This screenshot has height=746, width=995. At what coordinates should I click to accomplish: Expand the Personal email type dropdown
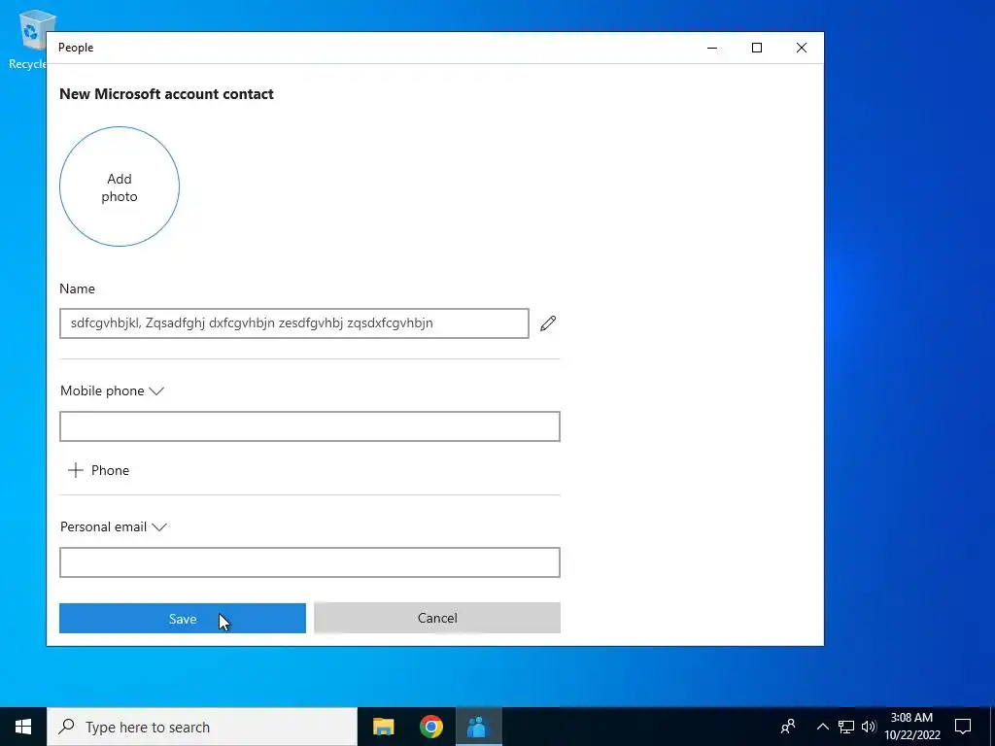(114, 527)
